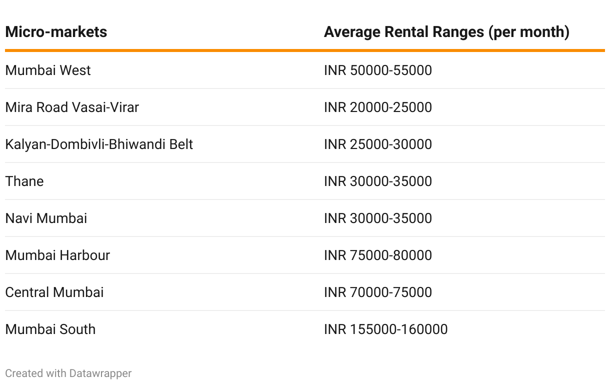Image resolution: width=610 pixels, height=385 pixels.
Task: Open the Created with Datawrapper link
Action: click(68, 373)
